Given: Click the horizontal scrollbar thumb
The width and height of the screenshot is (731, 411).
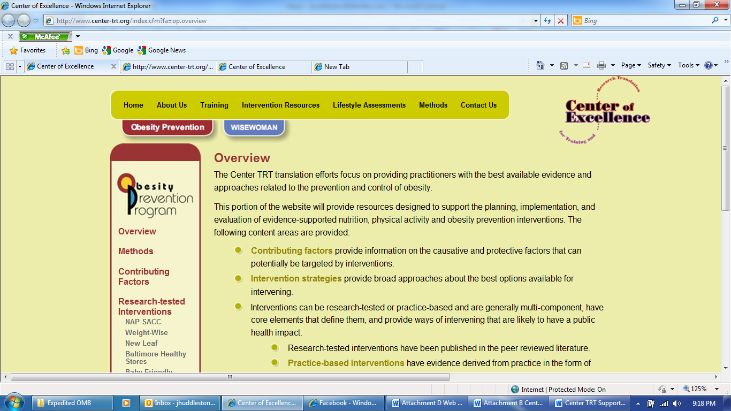Looking at the screenshot, I should point(230,377).
